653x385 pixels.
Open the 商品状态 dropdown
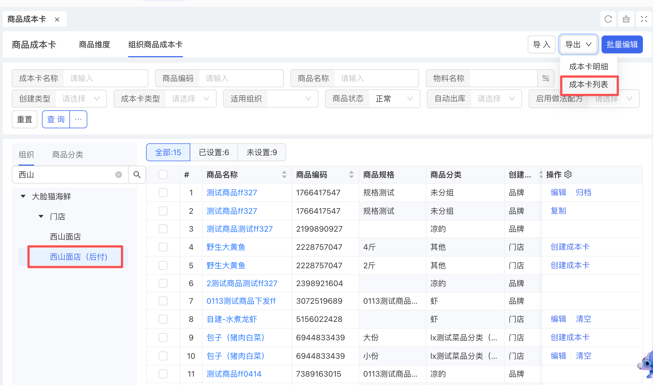coord(394,99)
